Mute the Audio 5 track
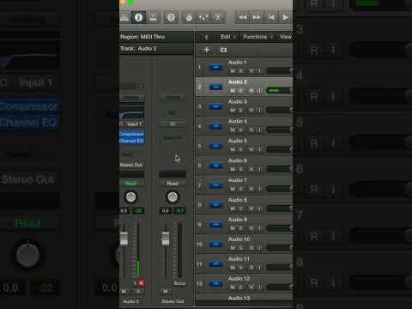 pos(233,149)
